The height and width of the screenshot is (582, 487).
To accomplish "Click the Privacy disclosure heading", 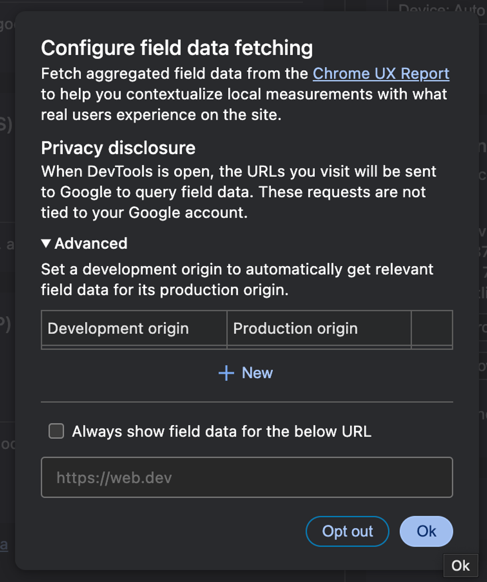I will pos(118,148).
